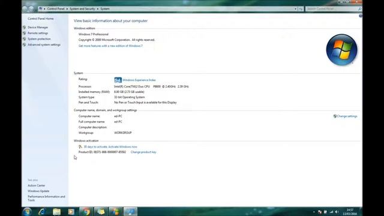Image resolution: width=384 pixels, height=216 pixels.
Task: Click the shield icon beside Advanced system settings
Action: 25,45
